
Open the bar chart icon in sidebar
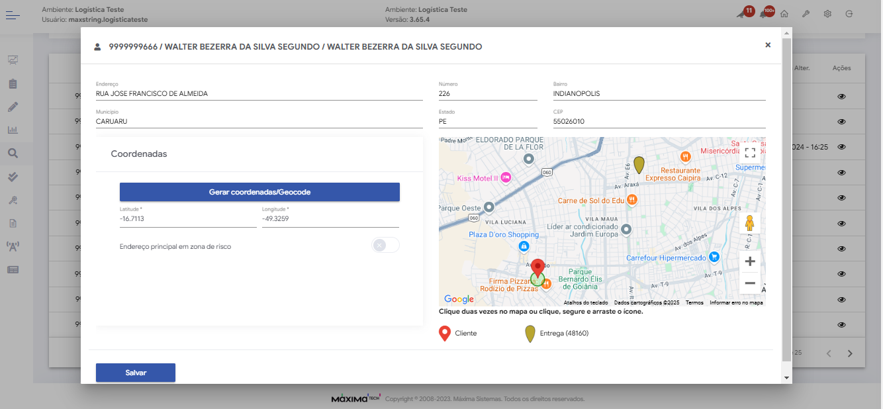click(x=13, y=130)
